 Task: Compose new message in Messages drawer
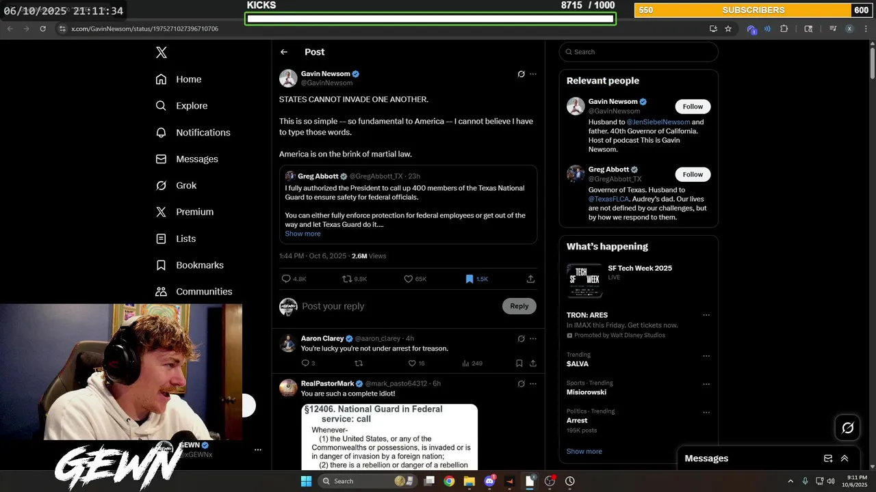[x=828, y=459]
